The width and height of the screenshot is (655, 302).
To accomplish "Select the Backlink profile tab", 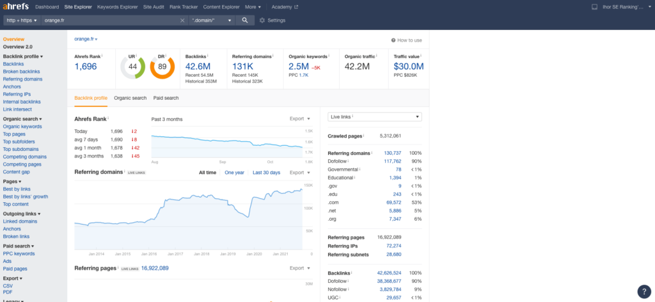I will pos(91,98).
